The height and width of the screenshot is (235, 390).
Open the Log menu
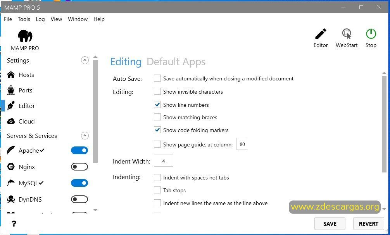pyautogui.click(x=40, y=19)
